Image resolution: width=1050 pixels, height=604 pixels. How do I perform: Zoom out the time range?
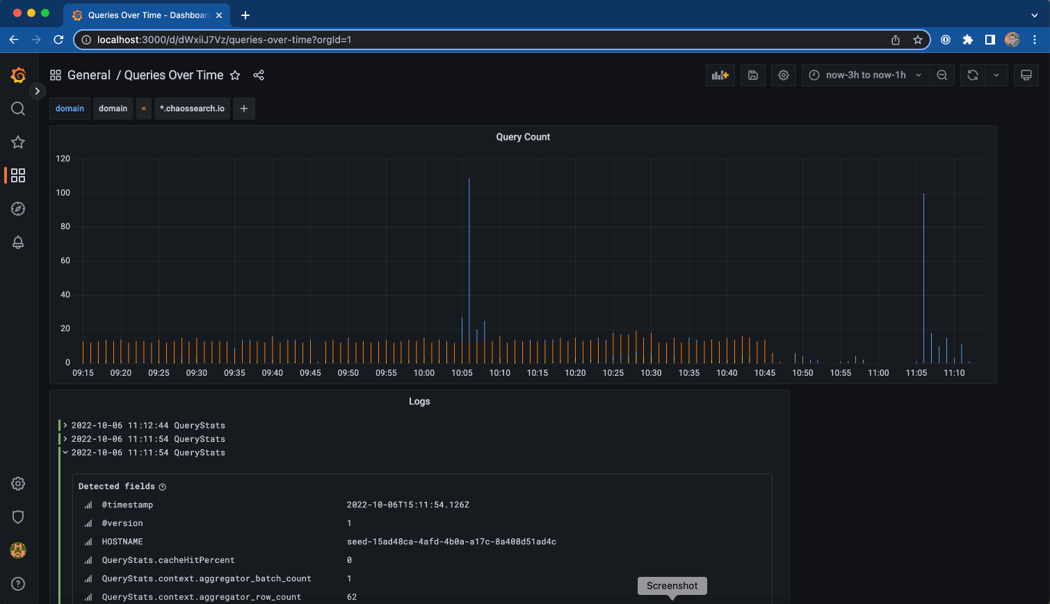[x=942, y=74]
